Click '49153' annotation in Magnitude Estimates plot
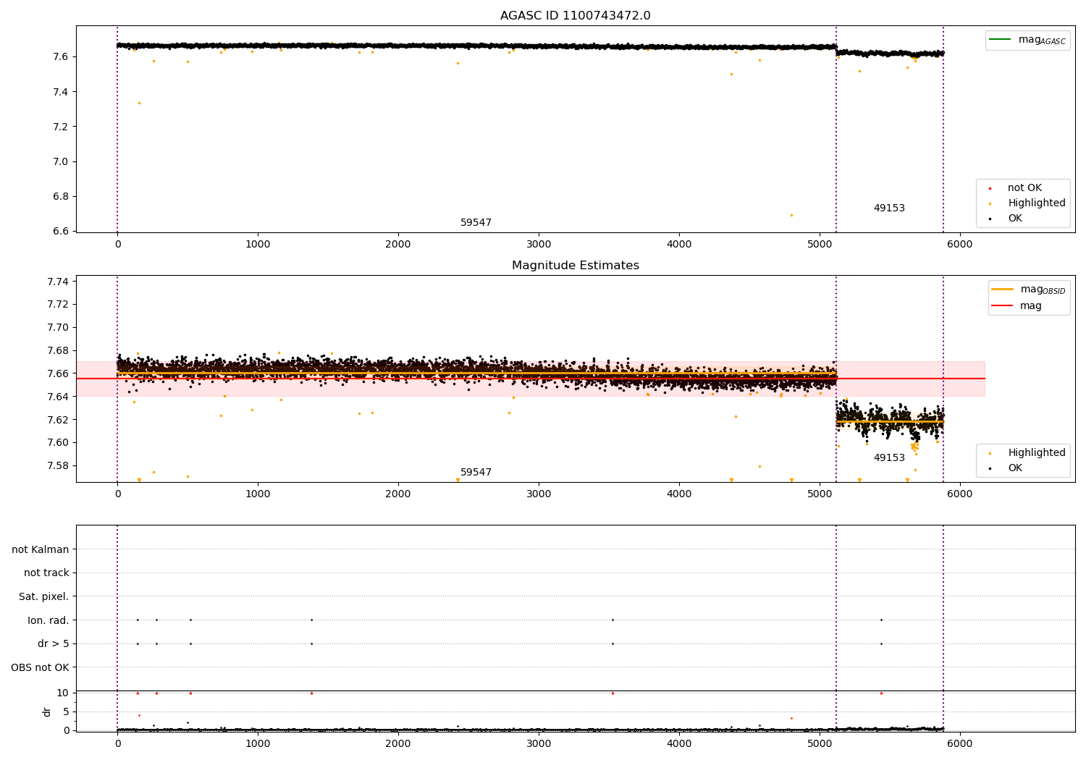The image size is (1086, 760). pos(889,457)
